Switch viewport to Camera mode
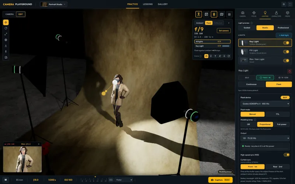The image size is (295, 184). point(10,14)
